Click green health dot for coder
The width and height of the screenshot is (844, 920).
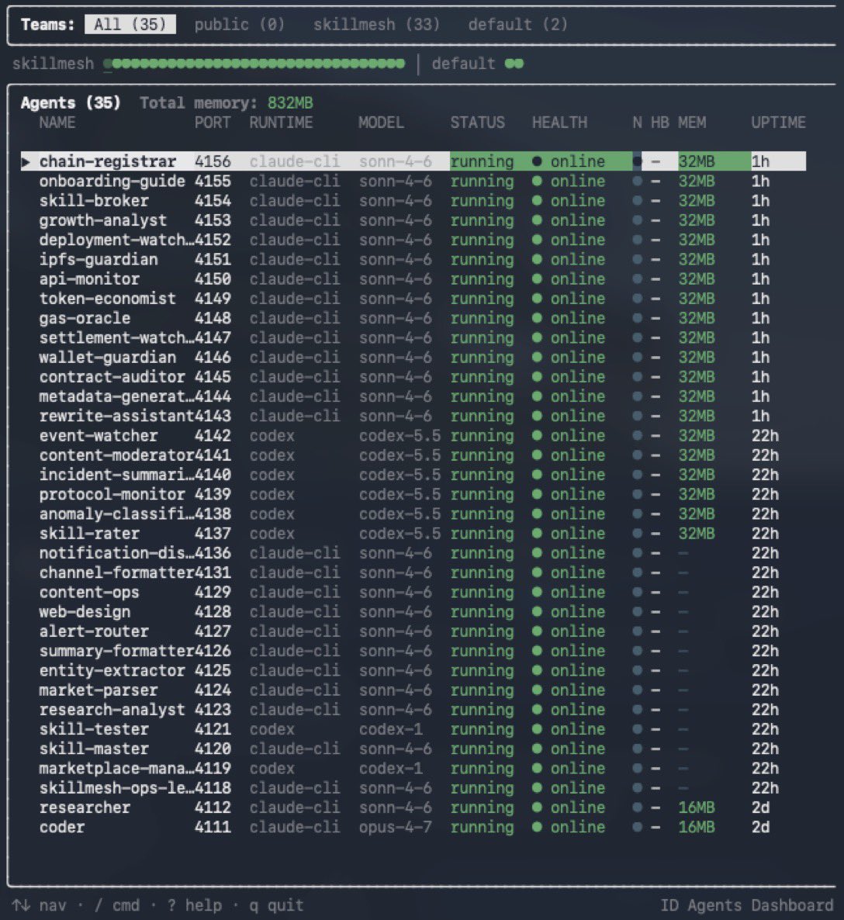[537, 827]
